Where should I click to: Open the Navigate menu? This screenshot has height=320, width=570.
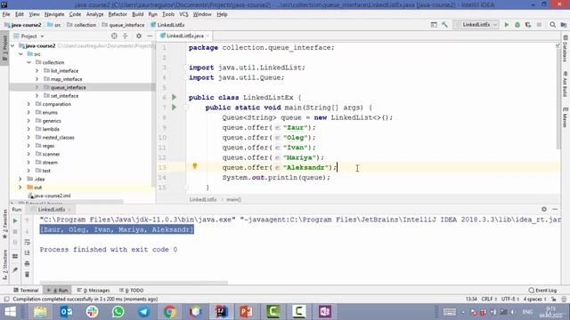point(54,14)
